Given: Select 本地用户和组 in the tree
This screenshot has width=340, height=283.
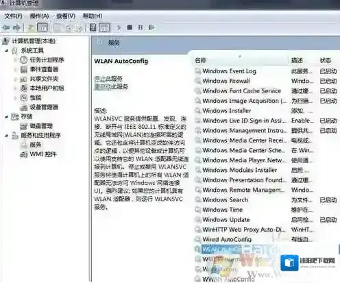Looking at the screenshot, I should coord(47,88).
